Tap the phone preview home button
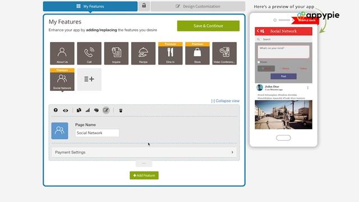Image resolution: width=359 pixels, height=202 pixels. tap(283, 138)
